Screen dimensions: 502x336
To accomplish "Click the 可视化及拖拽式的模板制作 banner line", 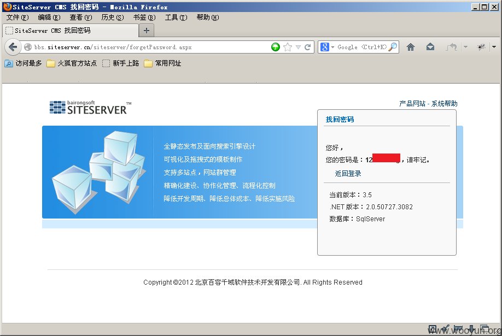I will click(x=203, y=159).
